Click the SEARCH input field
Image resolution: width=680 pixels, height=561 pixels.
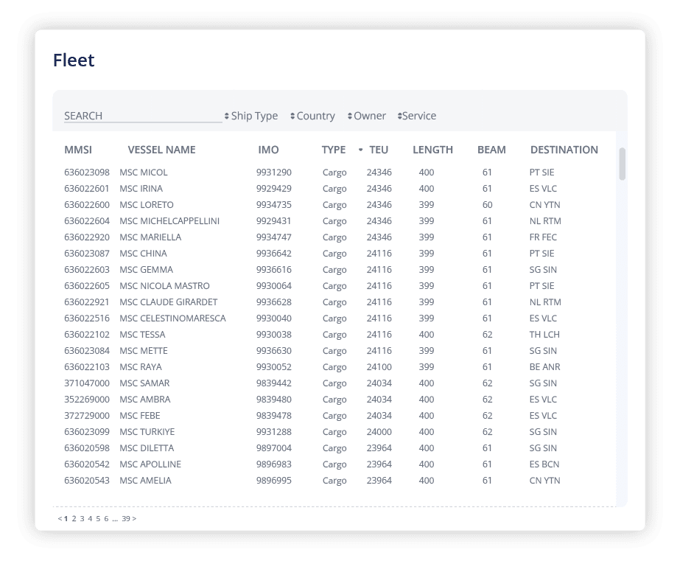pyautogui.click(x=143, y=116)
